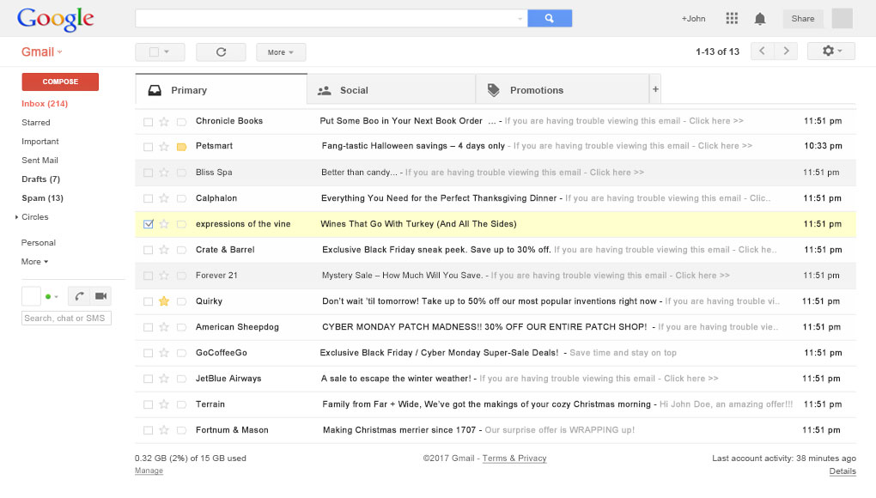Image resolution: width=876 pixels, height=498 pixels.
Task: Expand the More labels list in sidebar
Action: pyautogui.click(x=34, y=262)
